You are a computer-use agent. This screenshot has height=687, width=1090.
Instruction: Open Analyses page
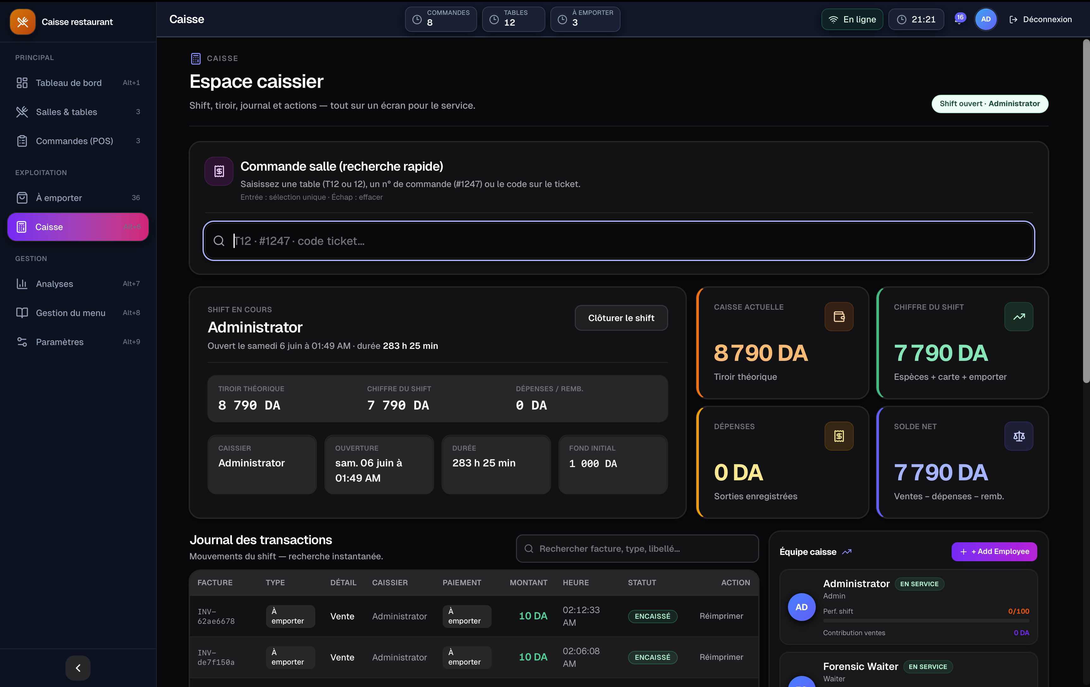point(78,284)
